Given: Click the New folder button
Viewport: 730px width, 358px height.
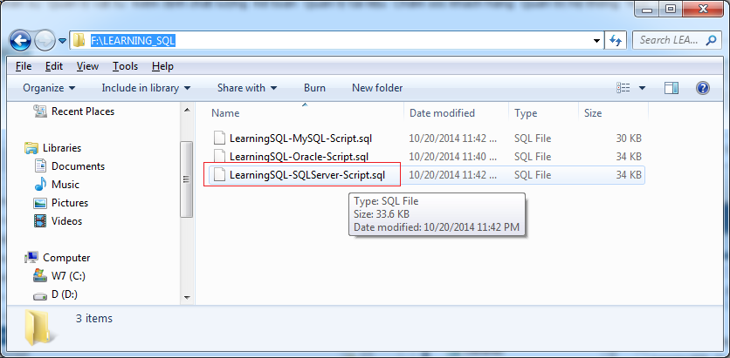Looking at the screenshot, I should point(377,88).
